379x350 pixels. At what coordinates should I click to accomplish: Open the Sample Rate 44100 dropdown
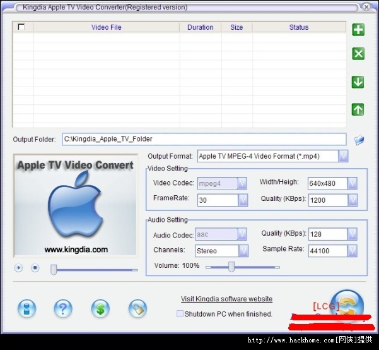(352, 251)
